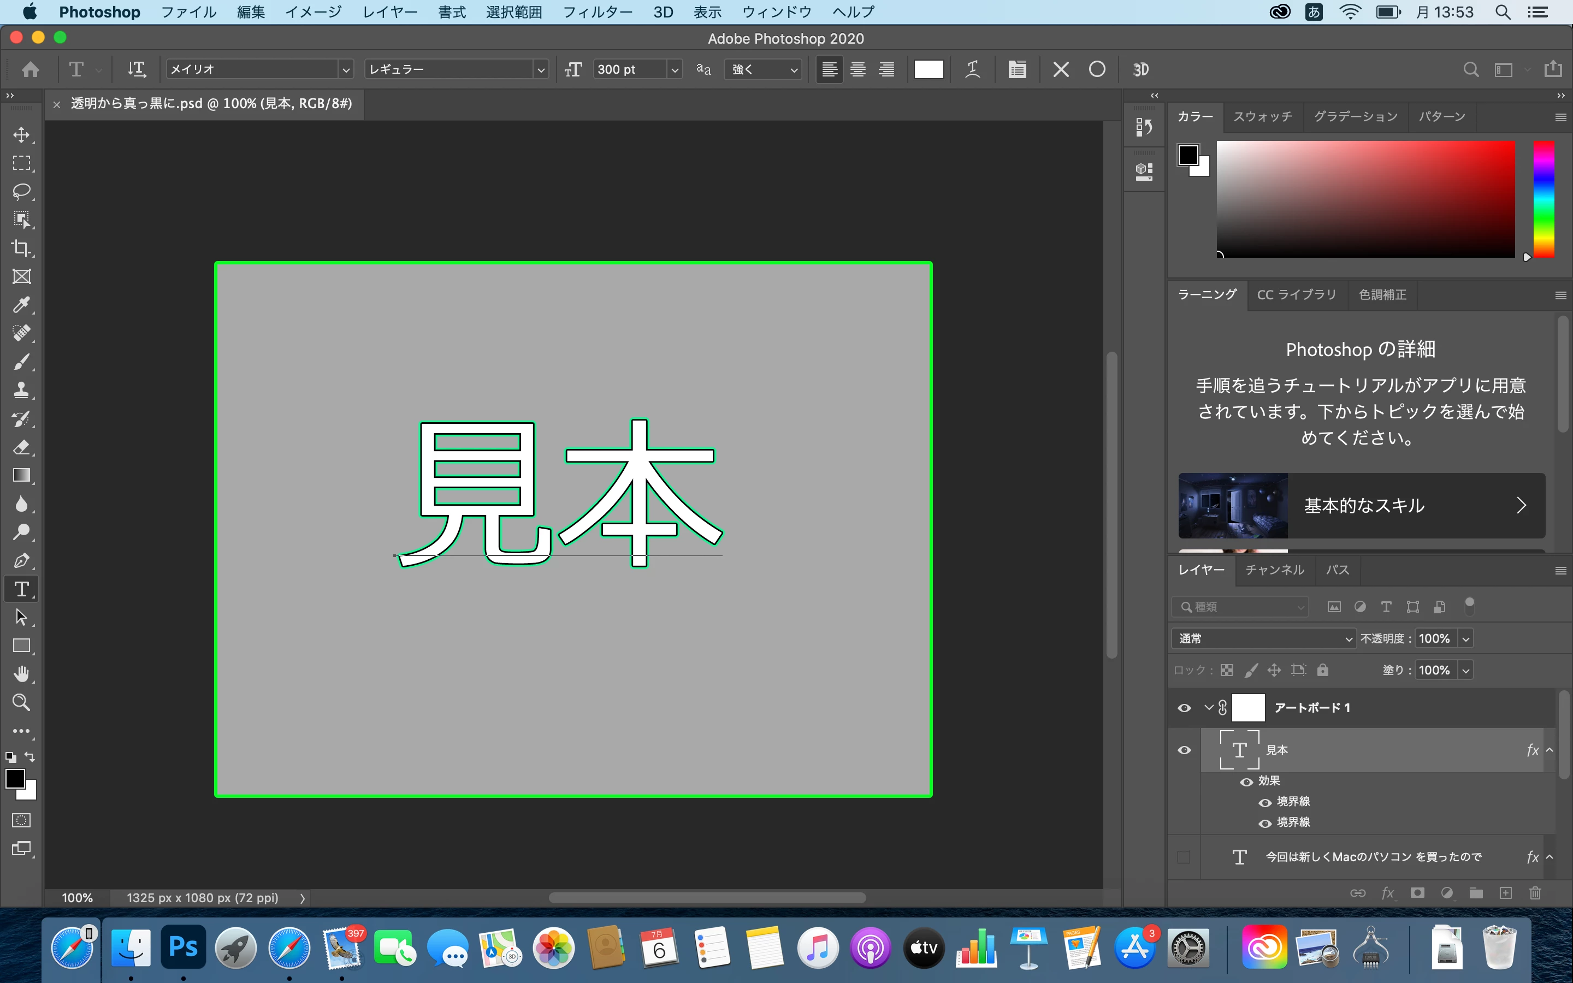Click the delete layer trash icon
Viewport: 1573px width, 983px height.
(x=1535, y=893)
